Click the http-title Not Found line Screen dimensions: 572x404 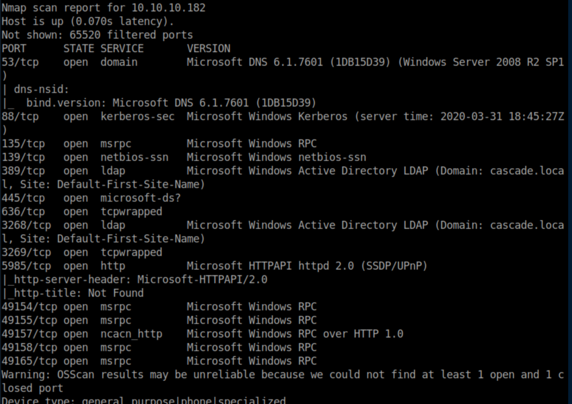76,293
